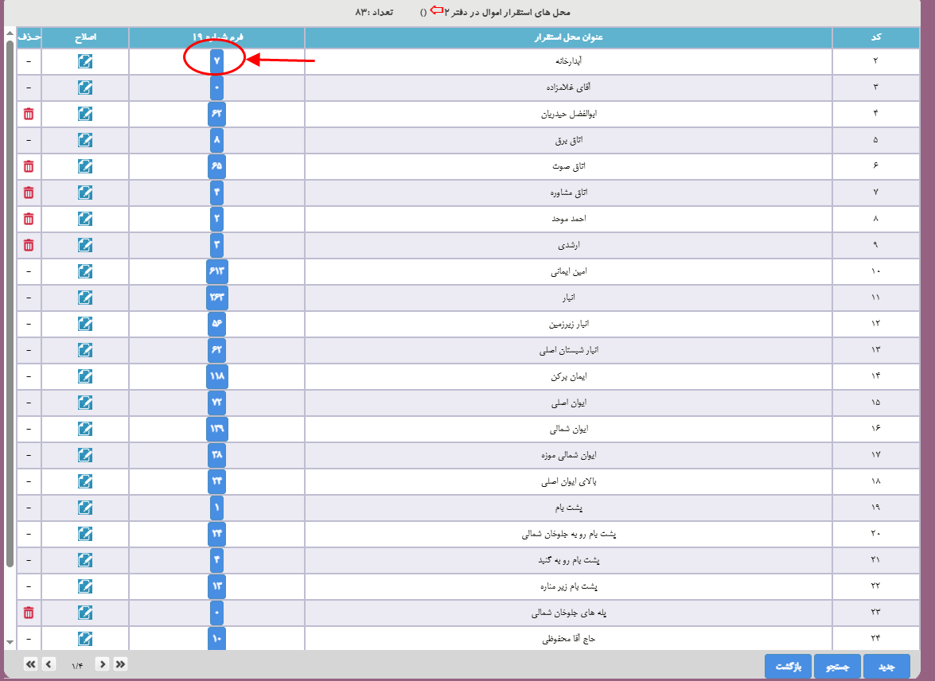Delete the ارشدی row
This screenshot has width=935, height=681.
click(29, 245)
